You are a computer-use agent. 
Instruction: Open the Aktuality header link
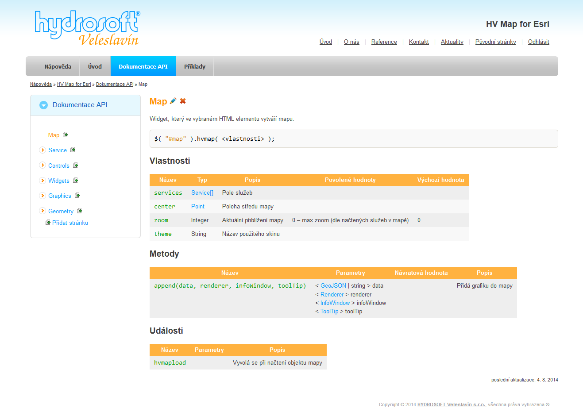pyautogui.click(x=452, y=42)
